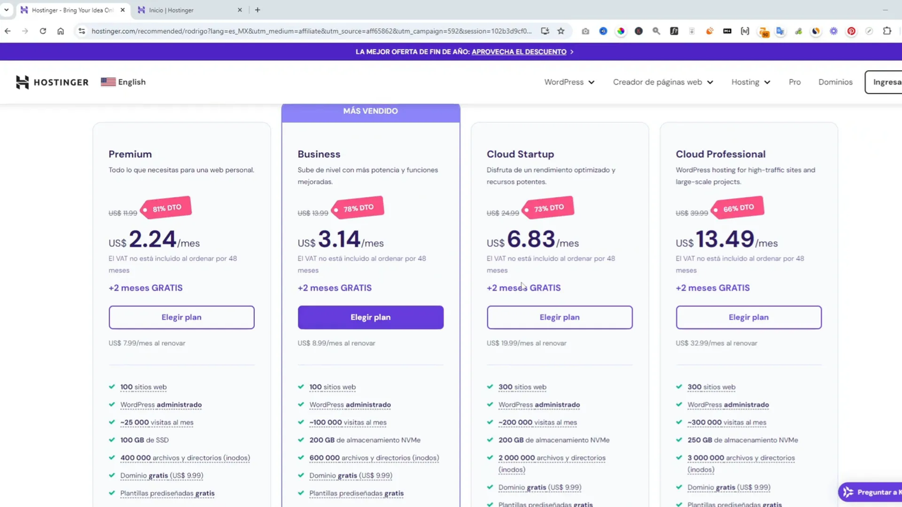Click the Pinterest extension icon
The image size is (902, 507).
pos(851,31)
